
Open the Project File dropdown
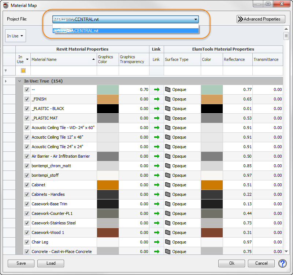[196, 19]
